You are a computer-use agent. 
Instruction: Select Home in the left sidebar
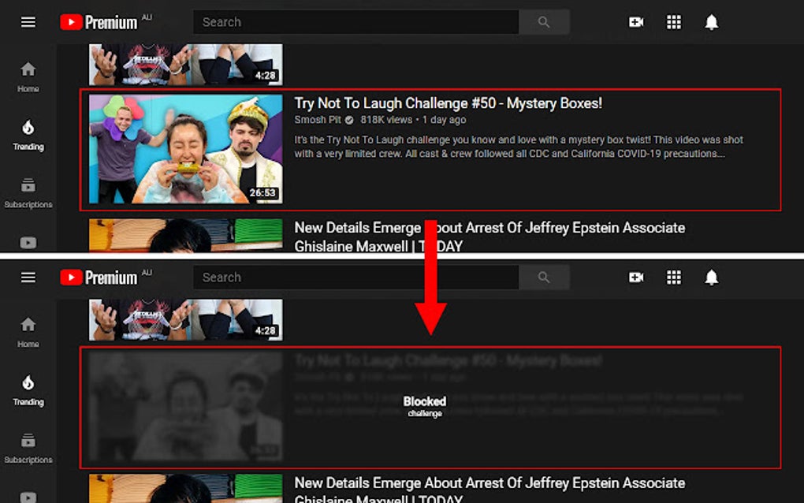click(x=28, y=76)
